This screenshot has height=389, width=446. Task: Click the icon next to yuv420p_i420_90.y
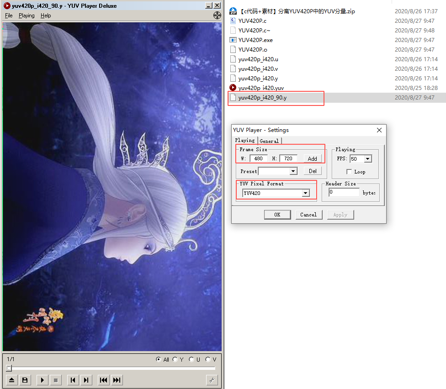pyautogui.click(x=233, y=97)
